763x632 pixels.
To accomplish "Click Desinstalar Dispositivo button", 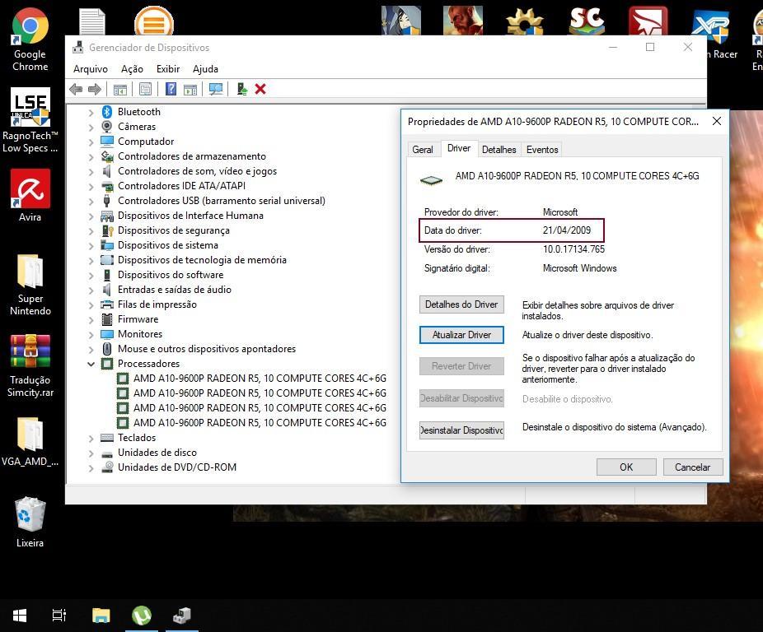I will tap(461, 430).
